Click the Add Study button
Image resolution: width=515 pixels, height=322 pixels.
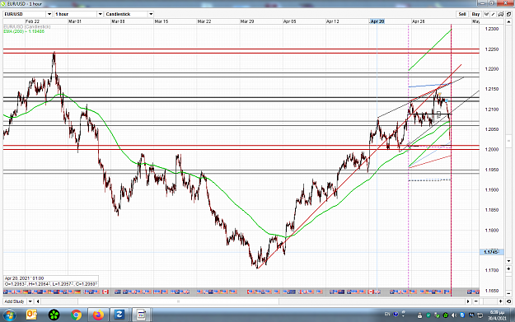tap(15, 301)
